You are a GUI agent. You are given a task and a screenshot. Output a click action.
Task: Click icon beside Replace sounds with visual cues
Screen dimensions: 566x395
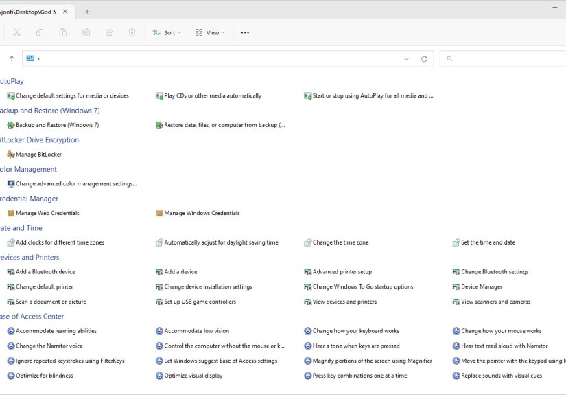[456, 376]
